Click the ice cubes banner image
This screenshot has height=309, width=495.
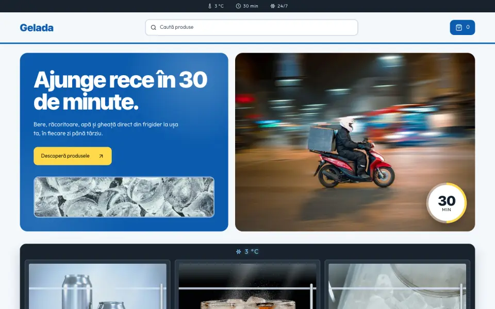click(124, 197)
